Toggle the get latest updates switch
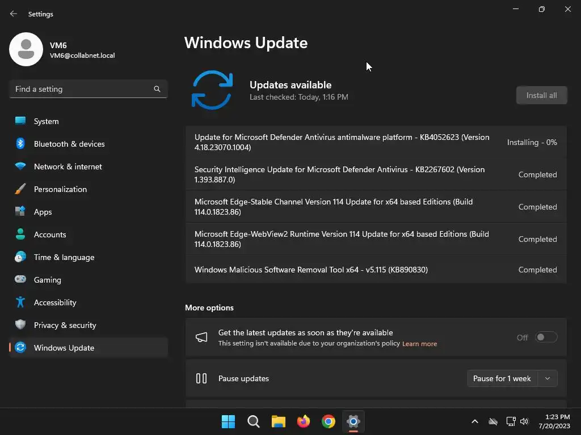Viewport: 581px width, 435px height. [x=546, y=338]
